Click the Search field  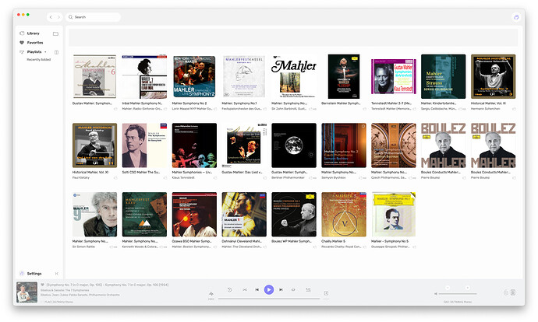[93, 17]
